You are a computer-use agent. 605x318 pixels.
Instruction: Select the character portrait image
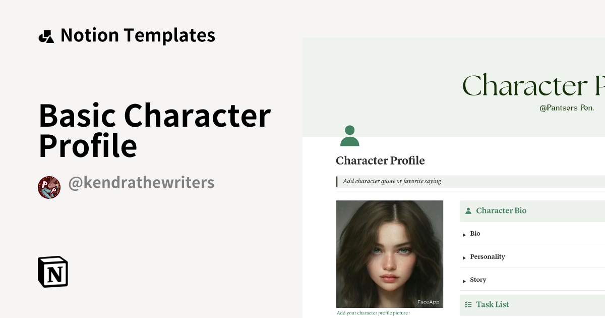(x=389, y=253)
